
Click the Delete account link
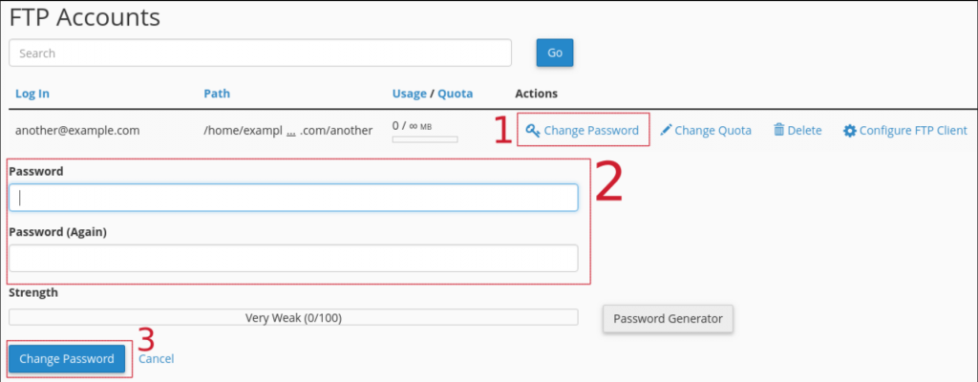pos(804,130)
